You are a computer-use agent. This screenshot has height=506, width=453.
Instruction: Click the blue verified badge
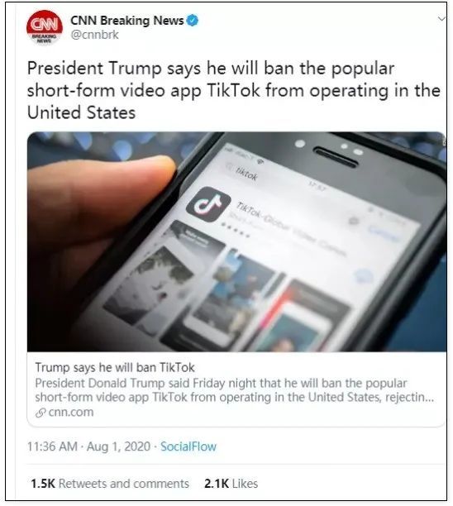(193, 21)
